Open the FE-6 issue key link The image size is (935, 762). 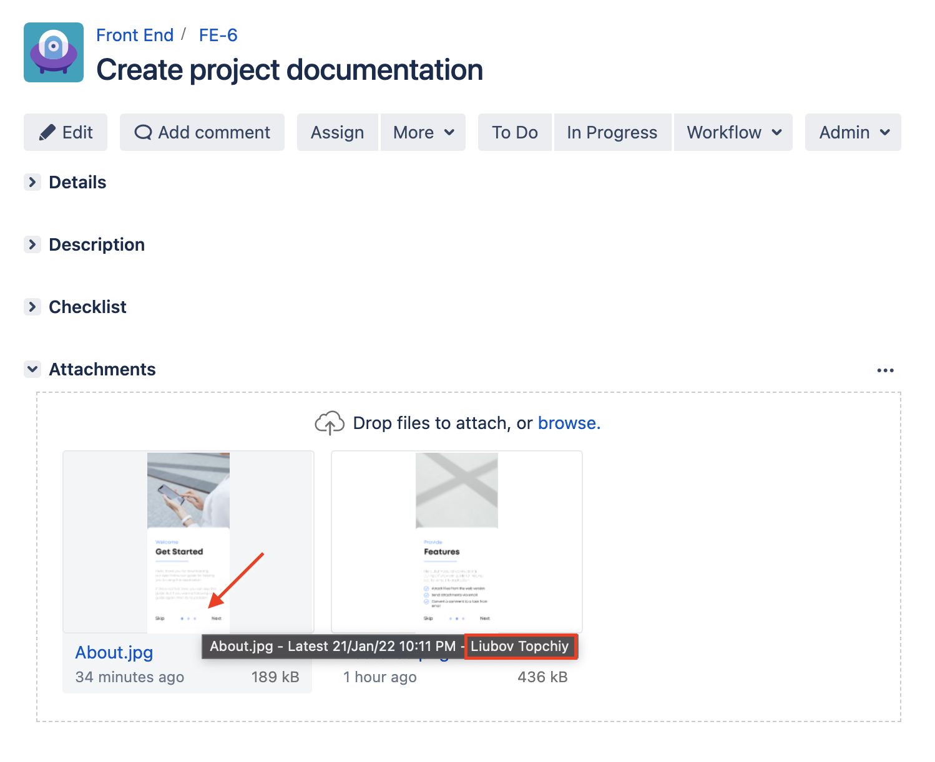point(218,35)
